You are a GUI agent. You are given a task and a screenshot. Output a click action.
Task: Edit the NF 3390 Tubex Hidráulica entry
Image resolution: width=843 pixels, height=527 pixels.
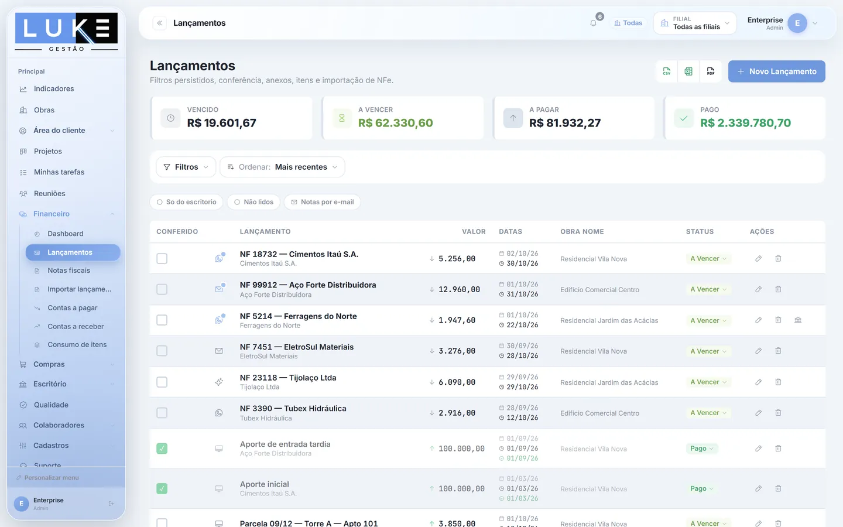tap(758, 413)
